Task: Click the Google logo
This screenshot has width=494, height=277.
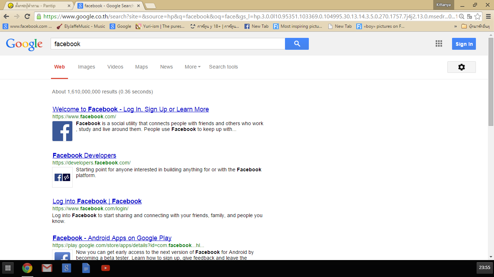Action: (24, 44)
